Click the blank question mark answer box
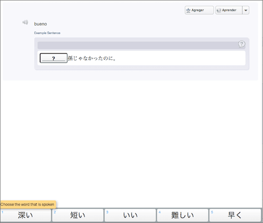263x223 pixels. tap(53, 58)
